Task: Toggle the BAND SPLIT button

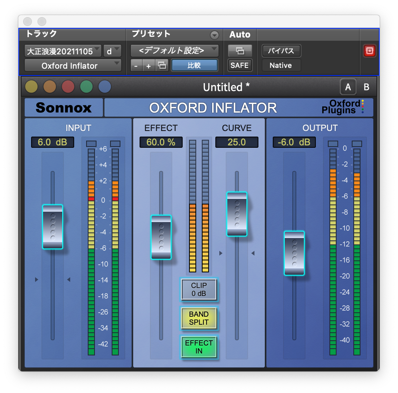Action: point(199,318)
